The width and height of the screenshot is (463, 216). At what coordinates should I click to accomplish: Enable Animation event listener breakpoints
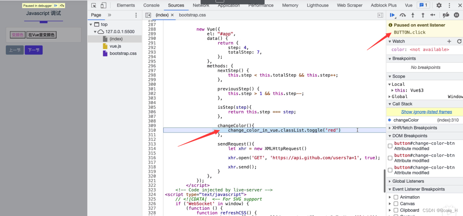click(396, 197)
